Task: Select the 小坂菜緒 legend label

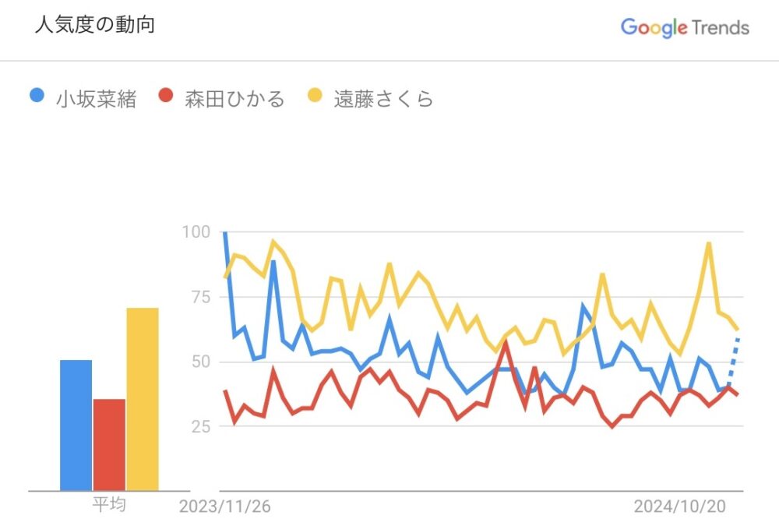Action: click(96, 99)
